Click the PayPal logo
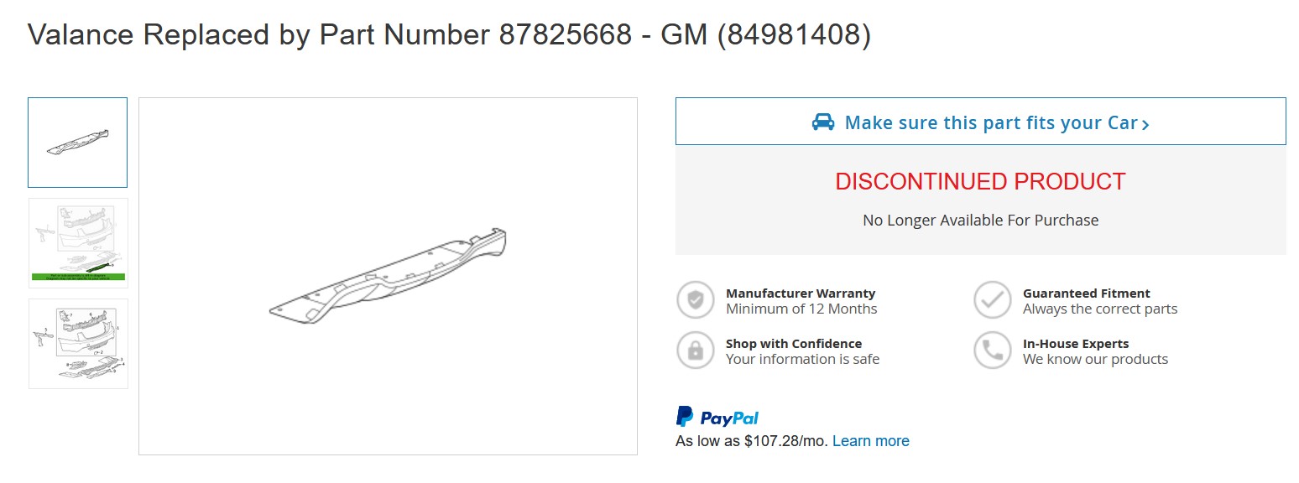 [717, 417]
